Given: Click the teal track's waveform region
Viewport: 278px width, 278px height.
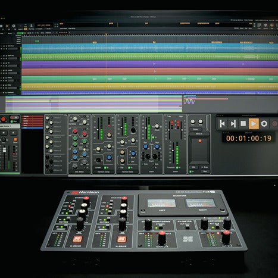Looking at the screenshot, I should click(x=150, y=79).
